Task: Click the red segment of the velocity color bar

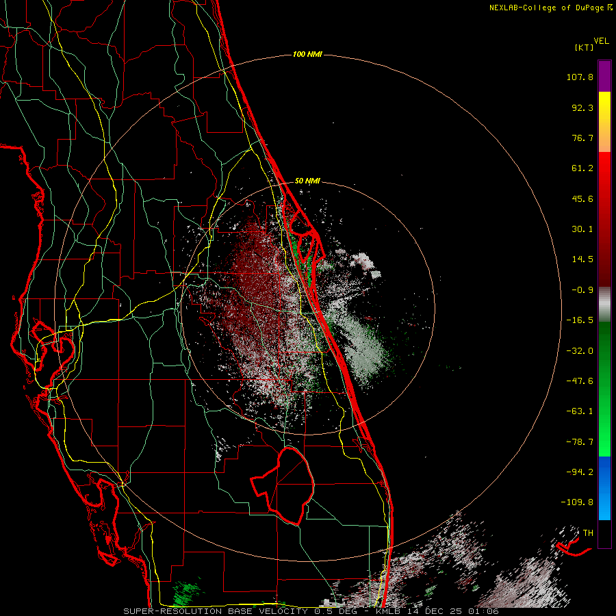Action: (x=604, y=219)
